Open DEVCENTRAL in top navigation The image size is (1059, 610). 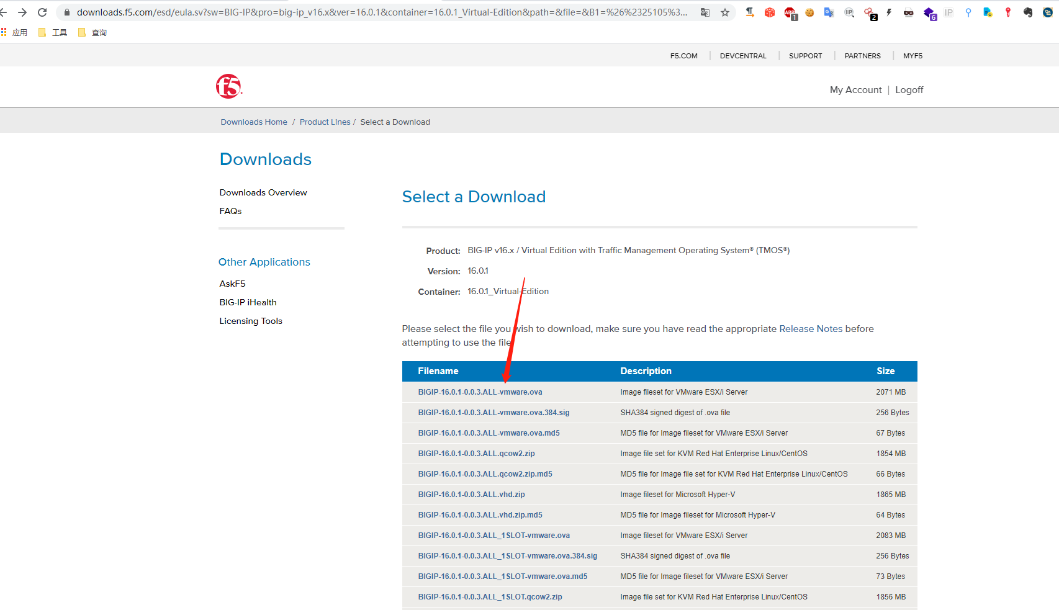[743, 56]
